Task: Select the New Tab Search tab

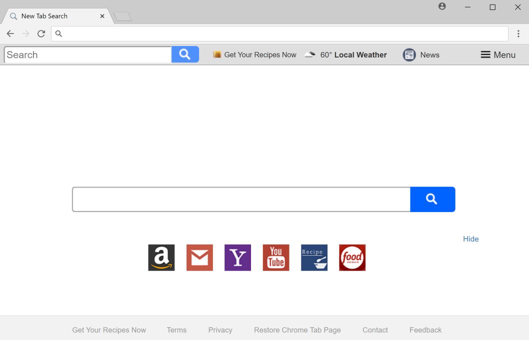Action: point(50,15)
